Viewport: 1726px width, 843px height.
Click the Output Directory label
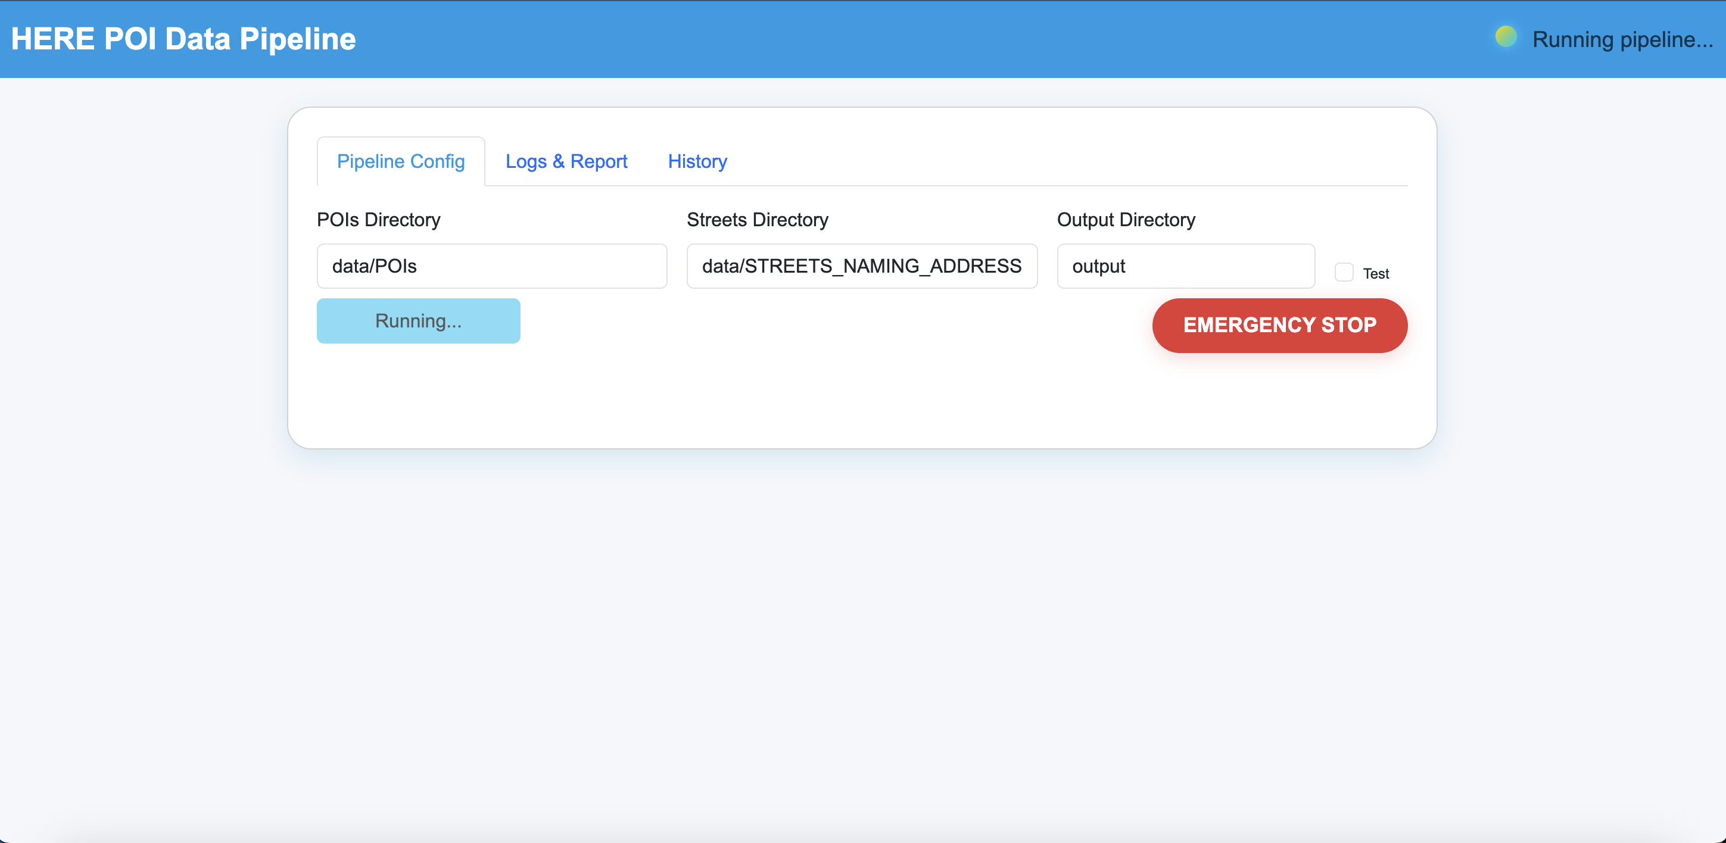coord(1126,220)
